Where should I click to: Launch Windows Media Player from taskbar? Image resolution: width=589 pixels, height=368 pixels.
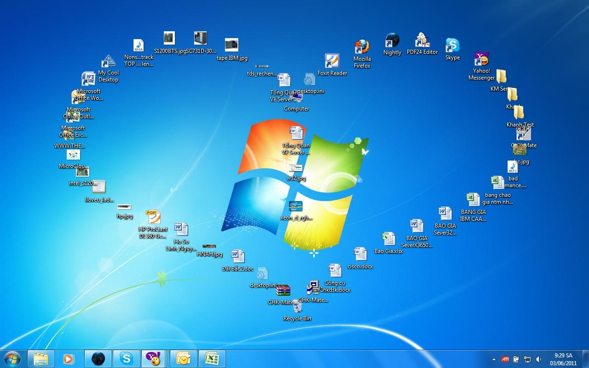tap(69, 359)
